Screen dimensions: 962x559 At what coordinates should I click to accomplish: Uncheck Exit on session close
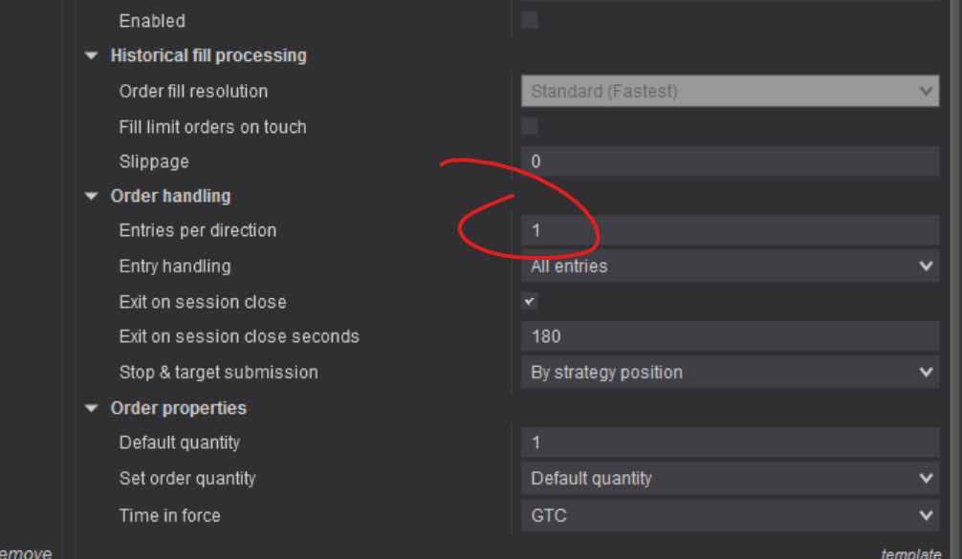[530, 301]
